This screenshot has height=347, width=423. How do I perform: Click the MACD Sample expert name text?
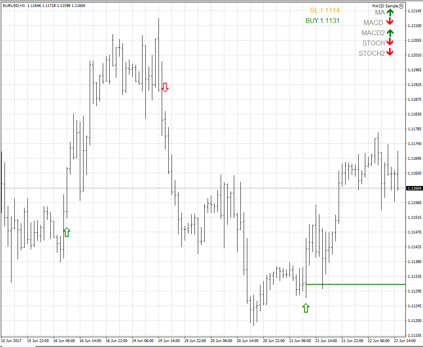pos(385,6)
